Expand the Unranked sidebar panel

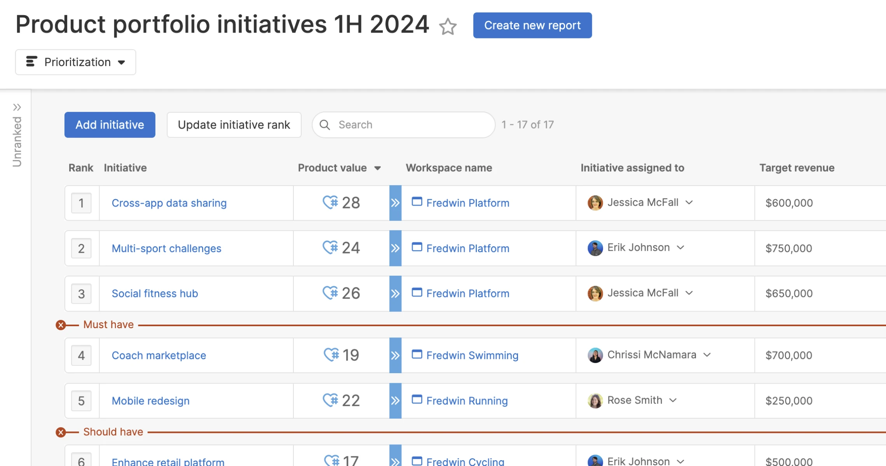coord(17,107)
